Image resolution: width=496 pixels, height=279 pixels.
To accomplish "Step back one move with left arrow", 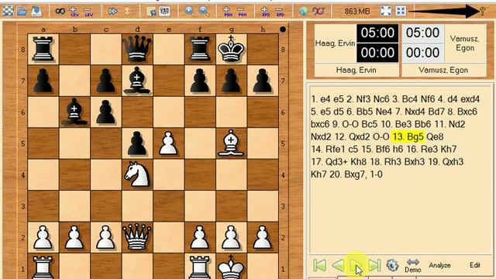I will (x=338, y=265).
